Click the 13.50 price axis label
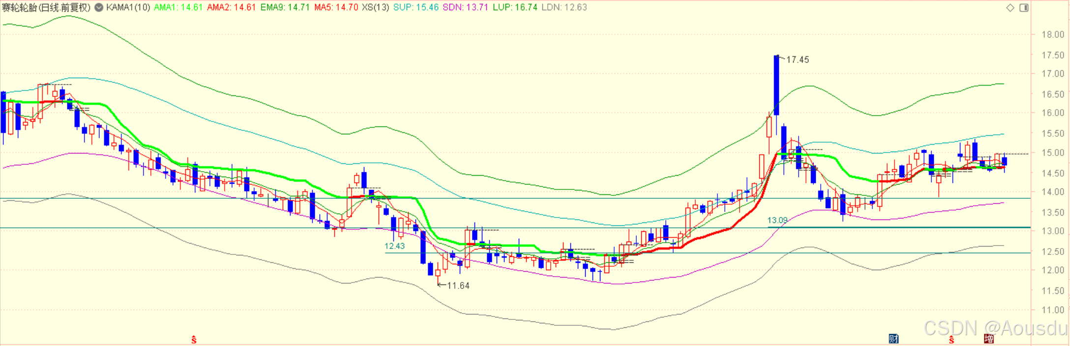1070x346 pixels. (x=1053, y=213)
